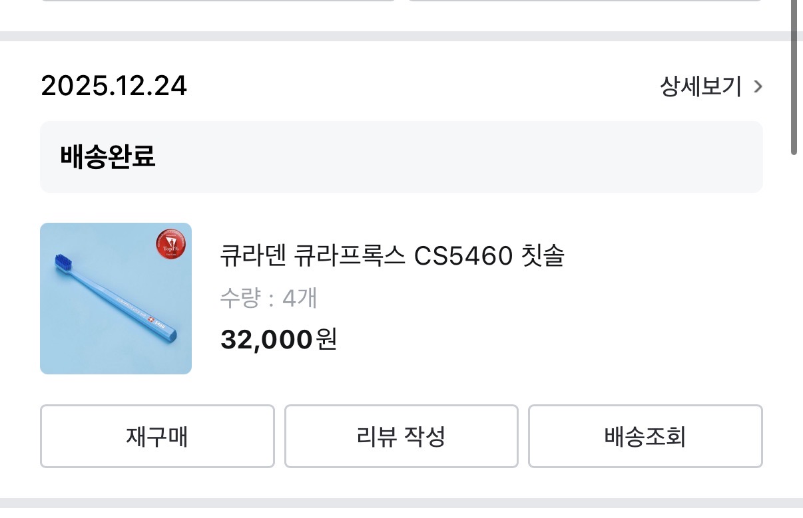Click the chevron arrow beside 상세보기
Screen dimensions: 803x518
(x=757, y=86)
